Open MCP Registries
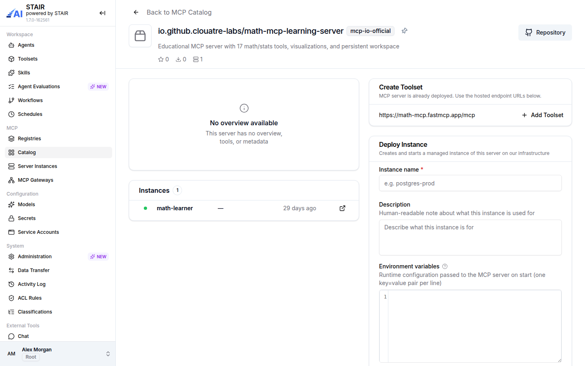This screenshot has height=366, width=585. tap(58, 139)
